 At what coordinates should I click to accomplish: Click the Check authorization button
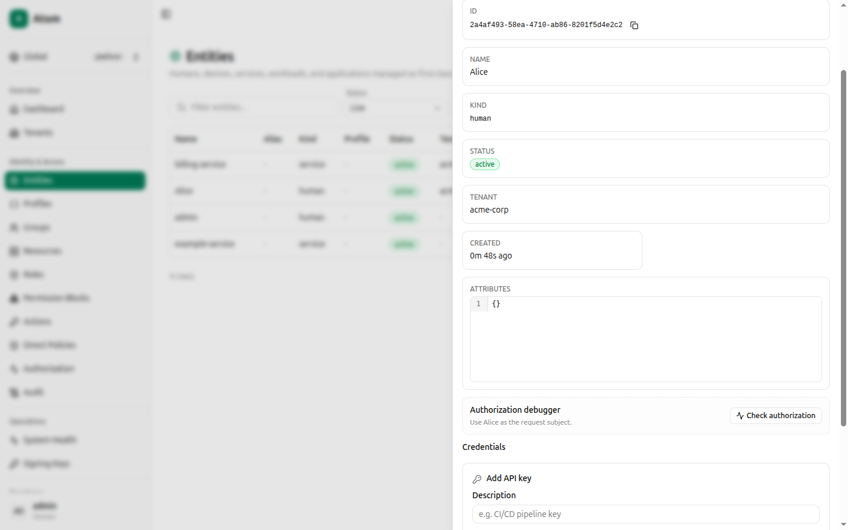(x=776, y=416)
